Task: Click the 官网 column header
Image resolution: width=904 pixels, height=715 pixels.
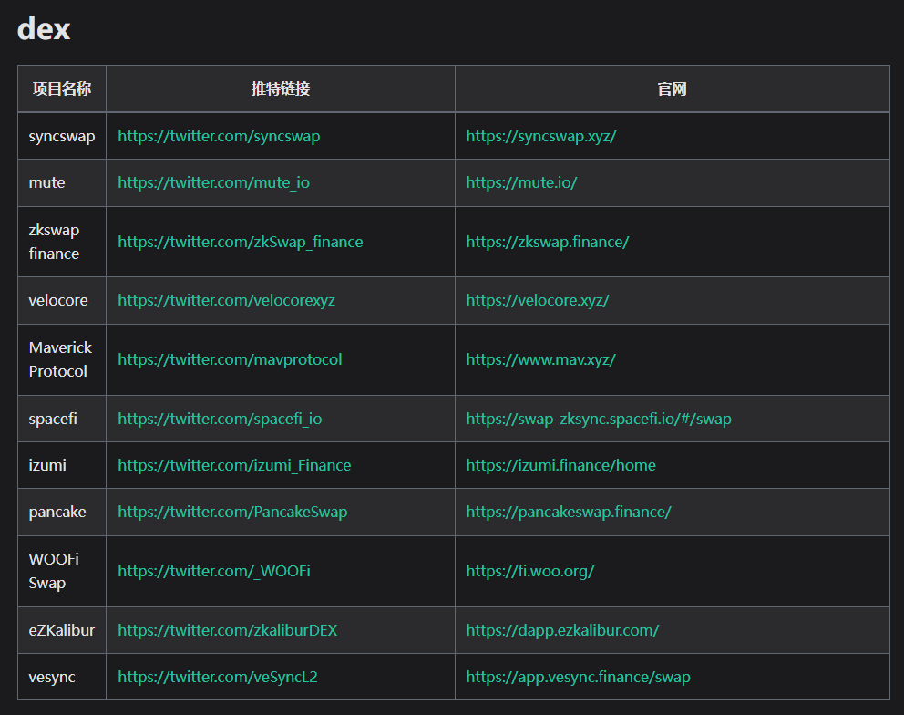Action: (x=673, y=88)
